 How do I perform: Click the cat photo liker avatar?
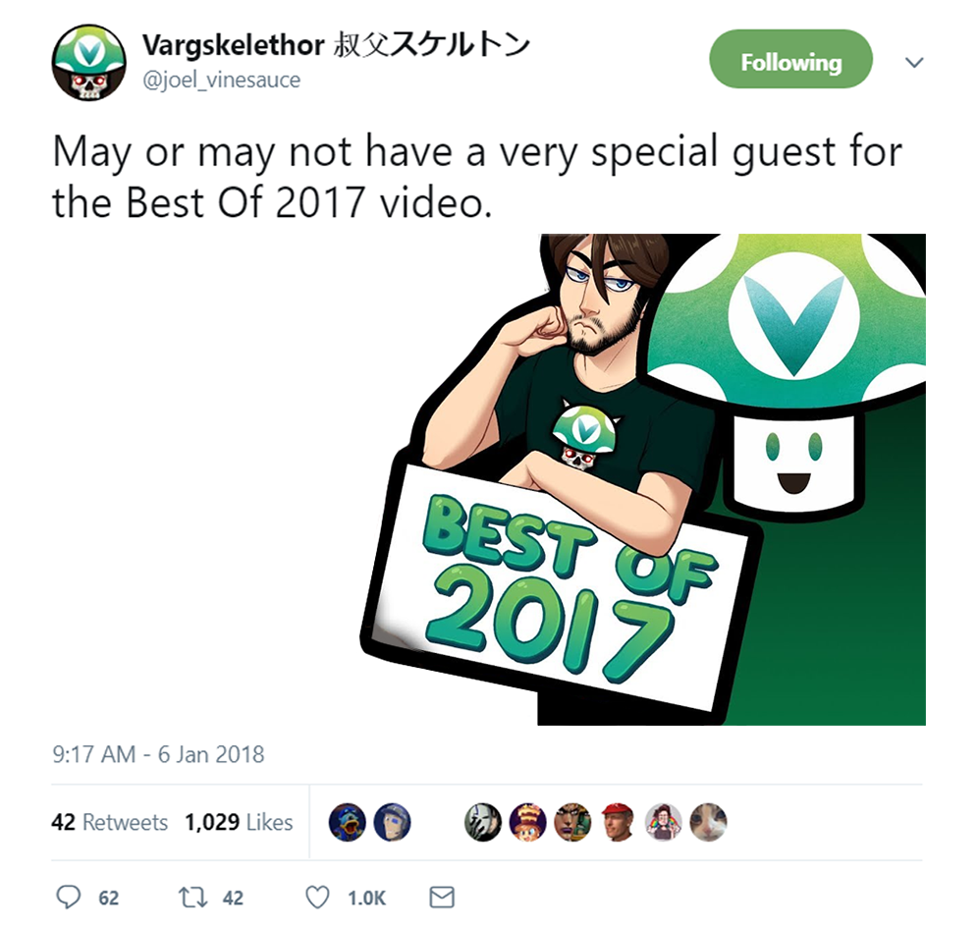tap(708, 822)
